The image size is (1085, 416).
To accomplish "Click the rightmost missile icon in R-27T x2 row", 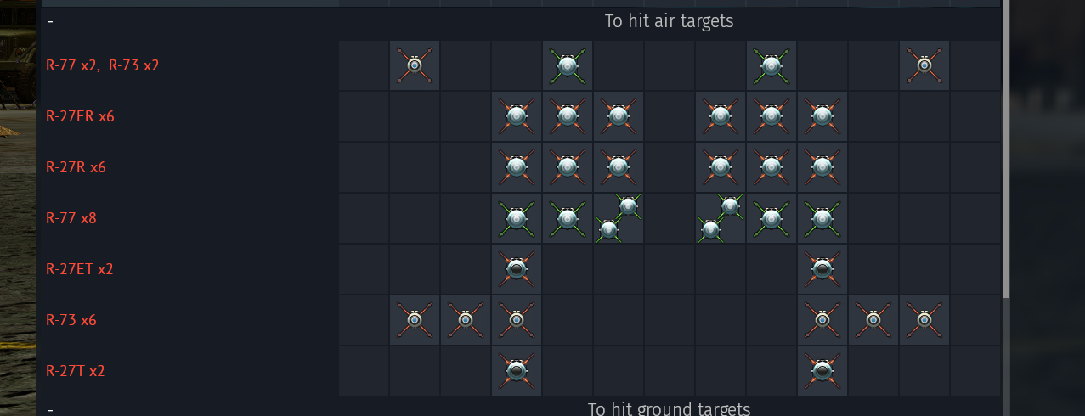I will (822, 371).
